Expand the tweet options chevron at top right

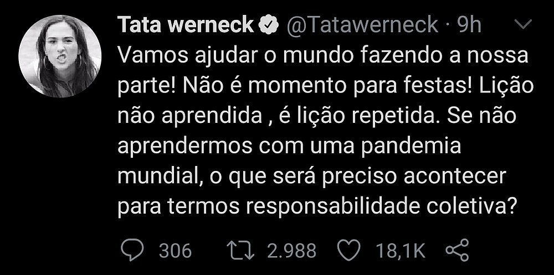click(x=521, y=25)
